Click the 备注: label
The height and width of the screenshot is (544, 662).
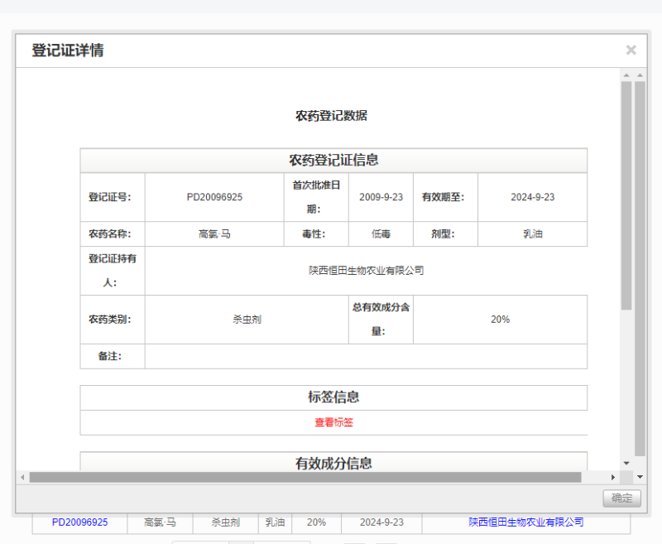(x=110, y=357)
